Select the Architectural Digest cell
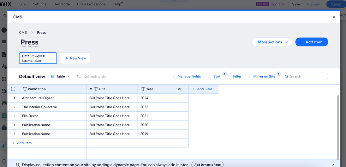The image size is (346, 167). click(53, 98)
